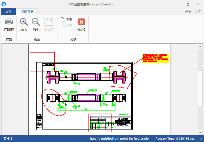Screen dimensions: 204x142
Task: Open the 关于 about dialog
Action: coord(198,12)
